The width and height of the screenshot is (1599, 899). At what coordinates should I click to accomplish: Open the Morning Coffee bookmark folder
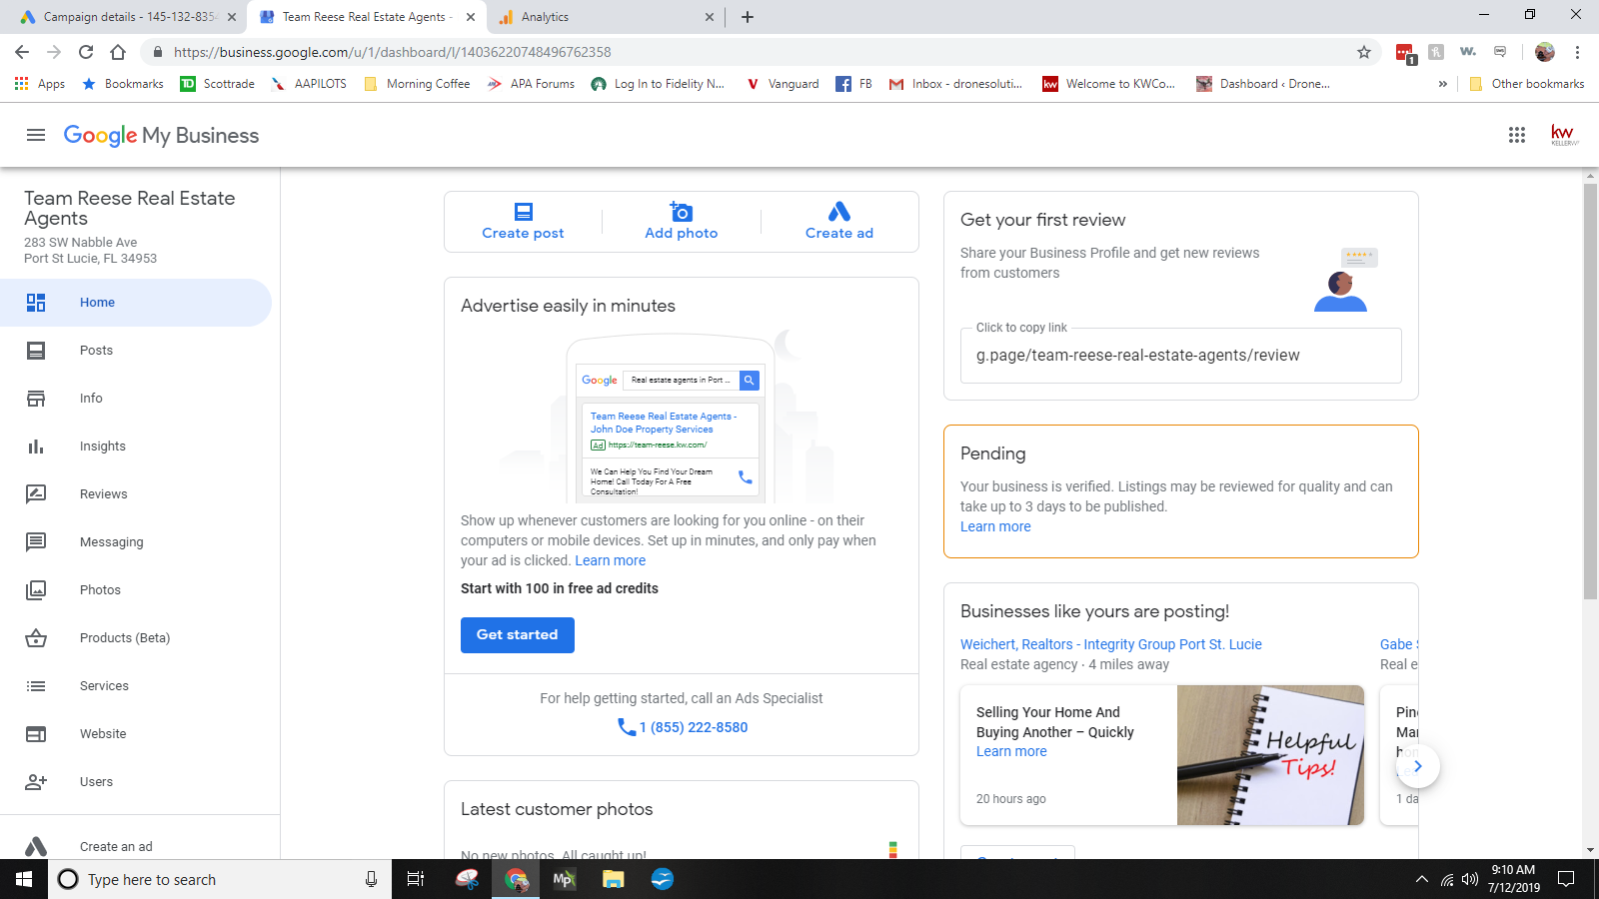point(417,84)
